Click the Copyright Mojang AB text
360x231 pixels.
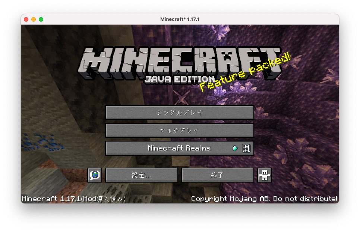click(264, 199)
